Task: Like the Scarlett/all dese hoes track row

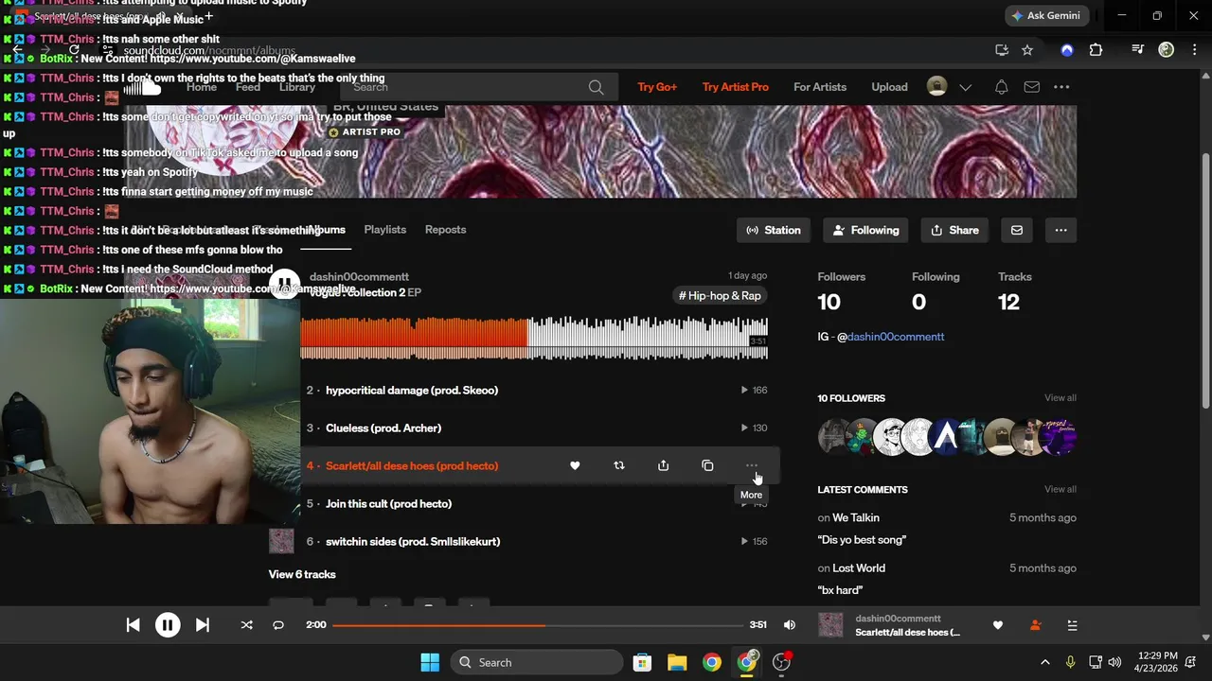Action: tap(575, 465)
